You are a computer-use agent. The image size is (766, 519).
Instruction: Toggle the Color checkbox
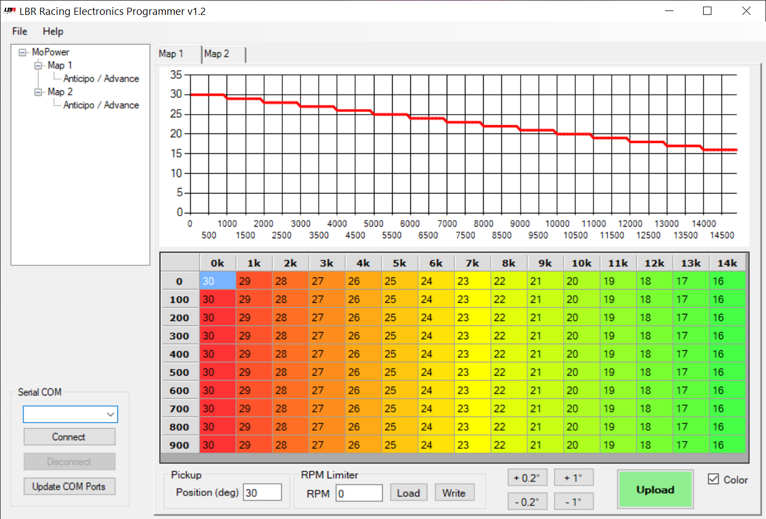[x=714, y=479]
